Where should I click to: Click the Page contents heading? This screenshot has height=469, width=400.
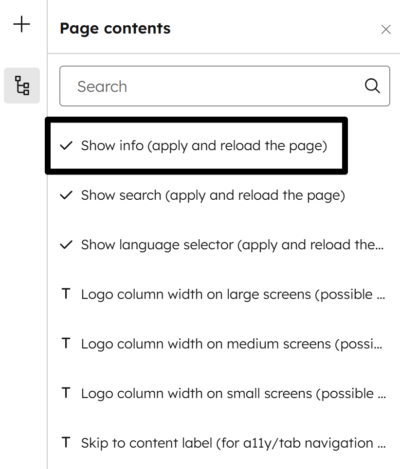click(x=115, y=28)
